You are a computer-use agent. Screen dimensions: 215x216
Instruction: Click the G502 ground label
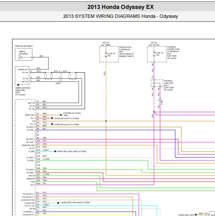point(66,115)
